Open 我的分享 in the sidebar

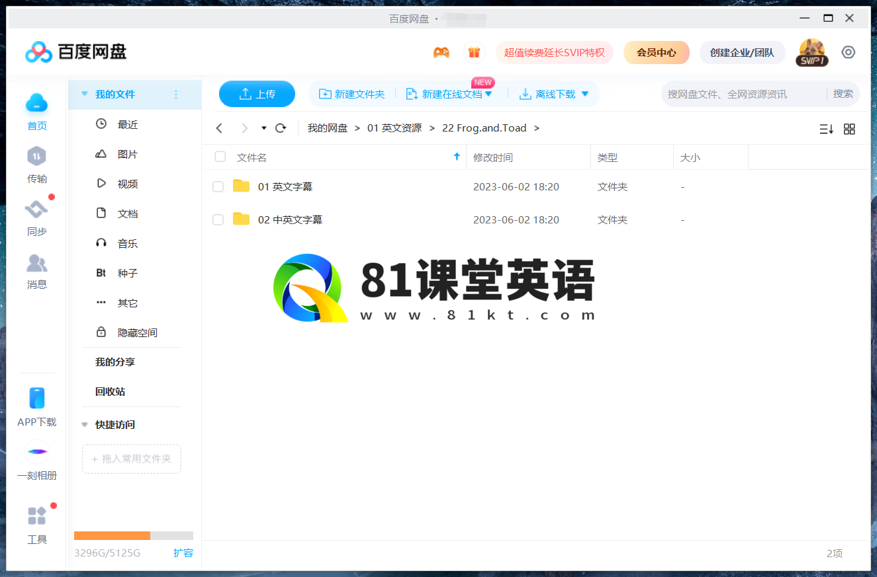click(115, 362)
